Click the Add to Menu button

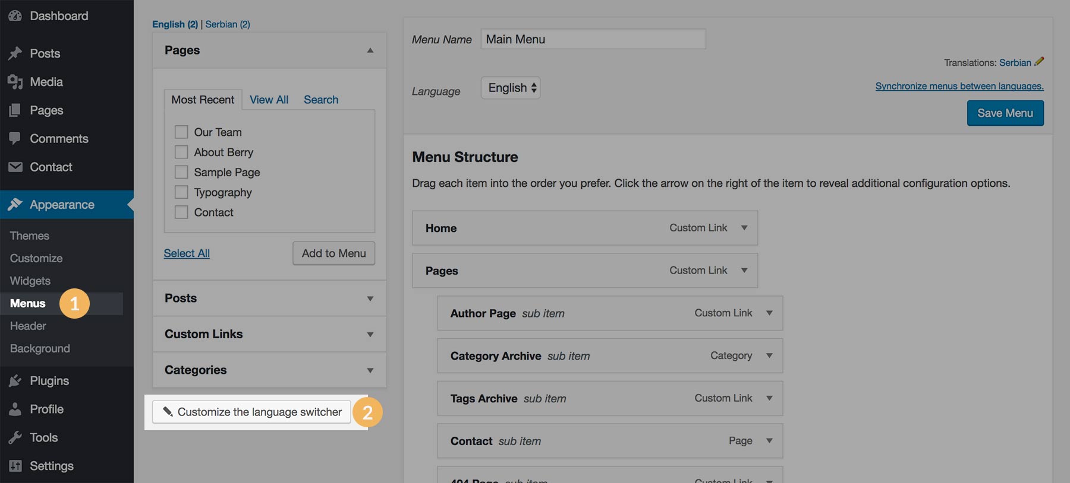[333, 253]
